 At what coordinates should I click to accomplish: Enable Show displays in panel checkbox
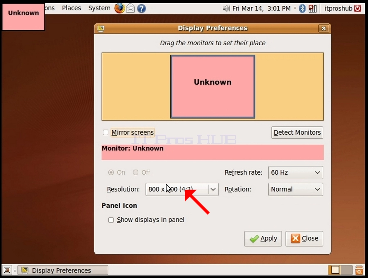(x=111, y=220)
